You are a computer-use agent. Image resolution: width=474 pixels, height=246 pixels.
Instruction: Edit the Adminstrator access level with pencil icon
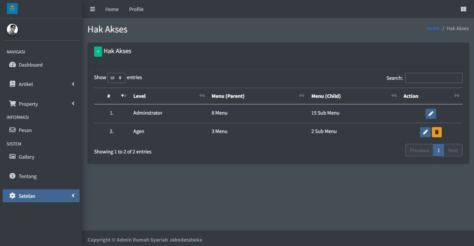pyautogui.click(x=431, y=114)
